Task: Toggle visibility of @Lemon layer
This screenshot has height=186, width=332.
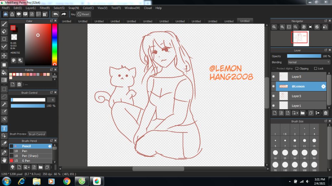Action: 273,86
